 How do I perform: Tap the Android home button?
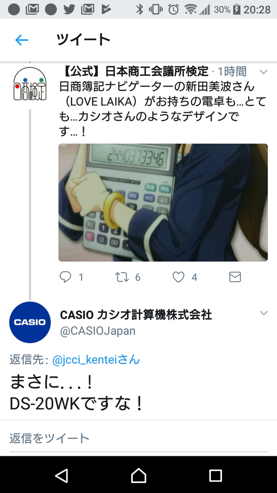point(138,475)
